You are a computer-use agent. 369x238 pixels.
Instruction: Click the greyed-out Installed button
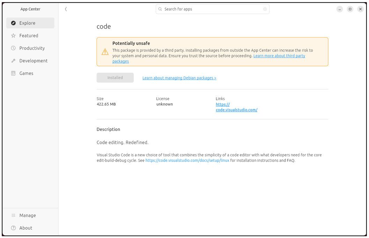click(115, 77)
